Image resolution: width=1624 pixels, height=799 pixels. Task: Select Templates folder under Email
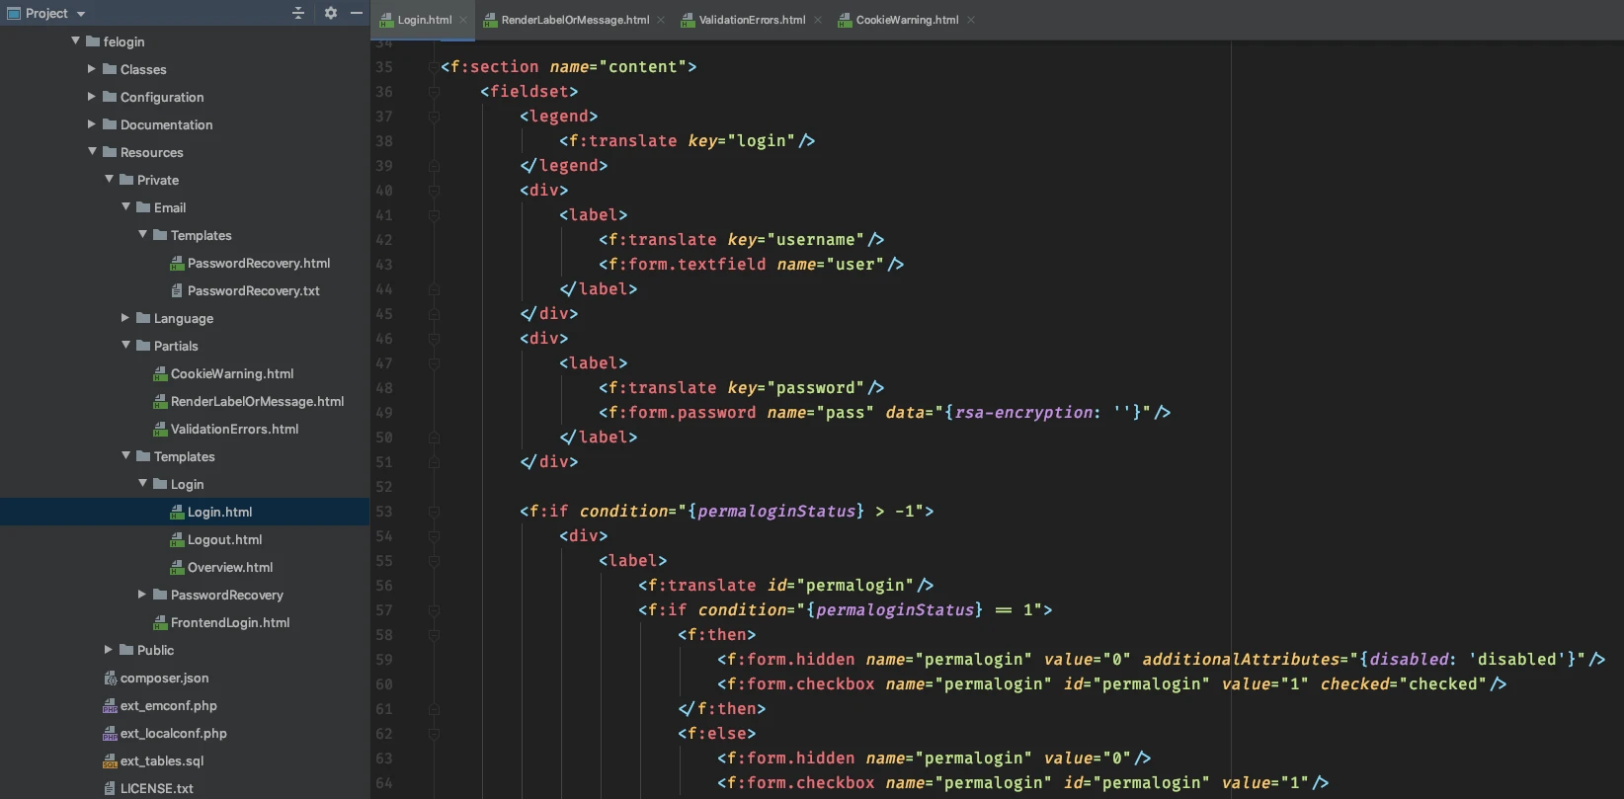click(x=201, y=235)
